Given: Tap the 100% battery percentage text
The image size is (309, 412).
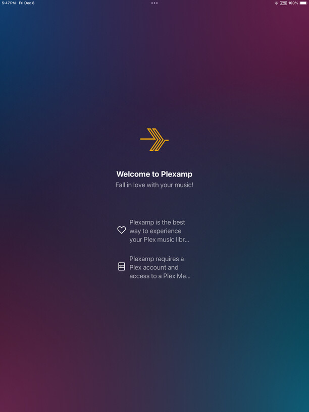Looking at the screenshot, I should pyautogui.click(x=293, y=3).
